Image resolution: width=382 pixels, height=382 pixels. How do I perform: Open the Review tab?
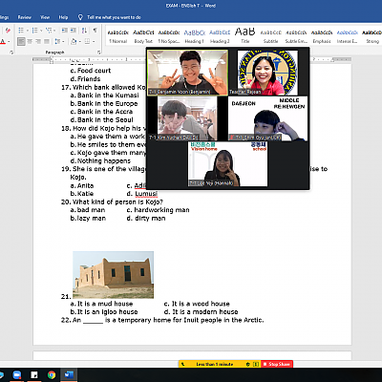point(25,17)
